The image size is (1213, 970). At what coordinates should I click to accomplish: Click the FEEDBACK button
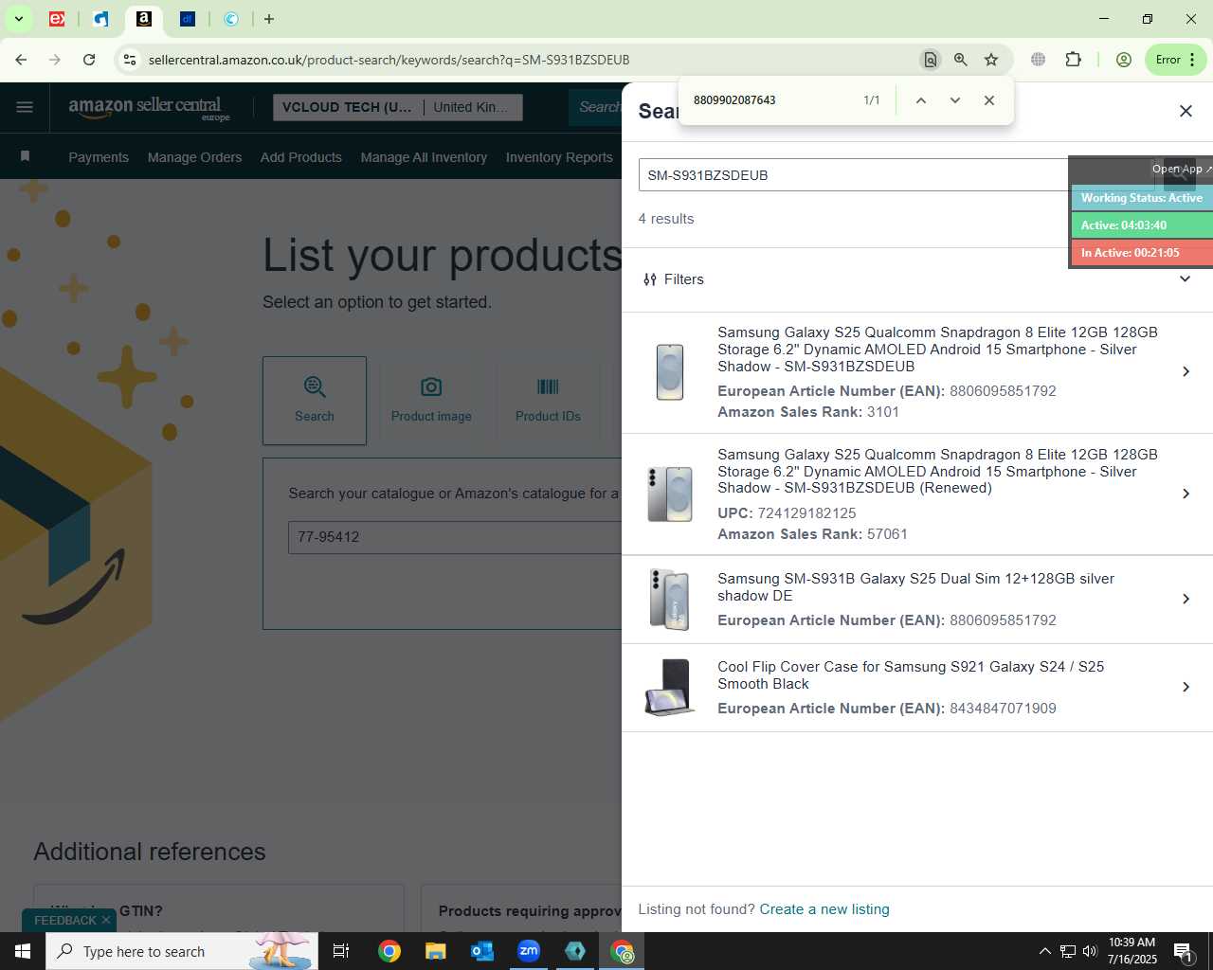tap(64, 920)
